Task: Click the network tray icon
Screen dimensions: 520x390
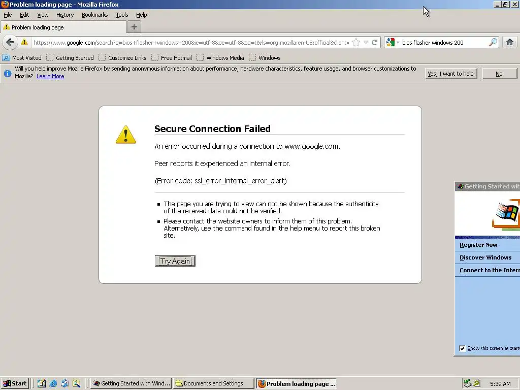Action: click(468, 383)
